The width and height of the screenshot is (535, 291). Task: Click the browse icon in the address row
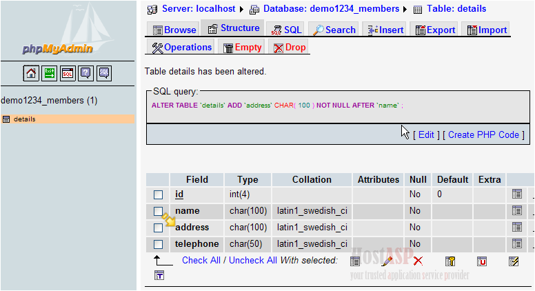pyautogui.click(x=517, y=227)
